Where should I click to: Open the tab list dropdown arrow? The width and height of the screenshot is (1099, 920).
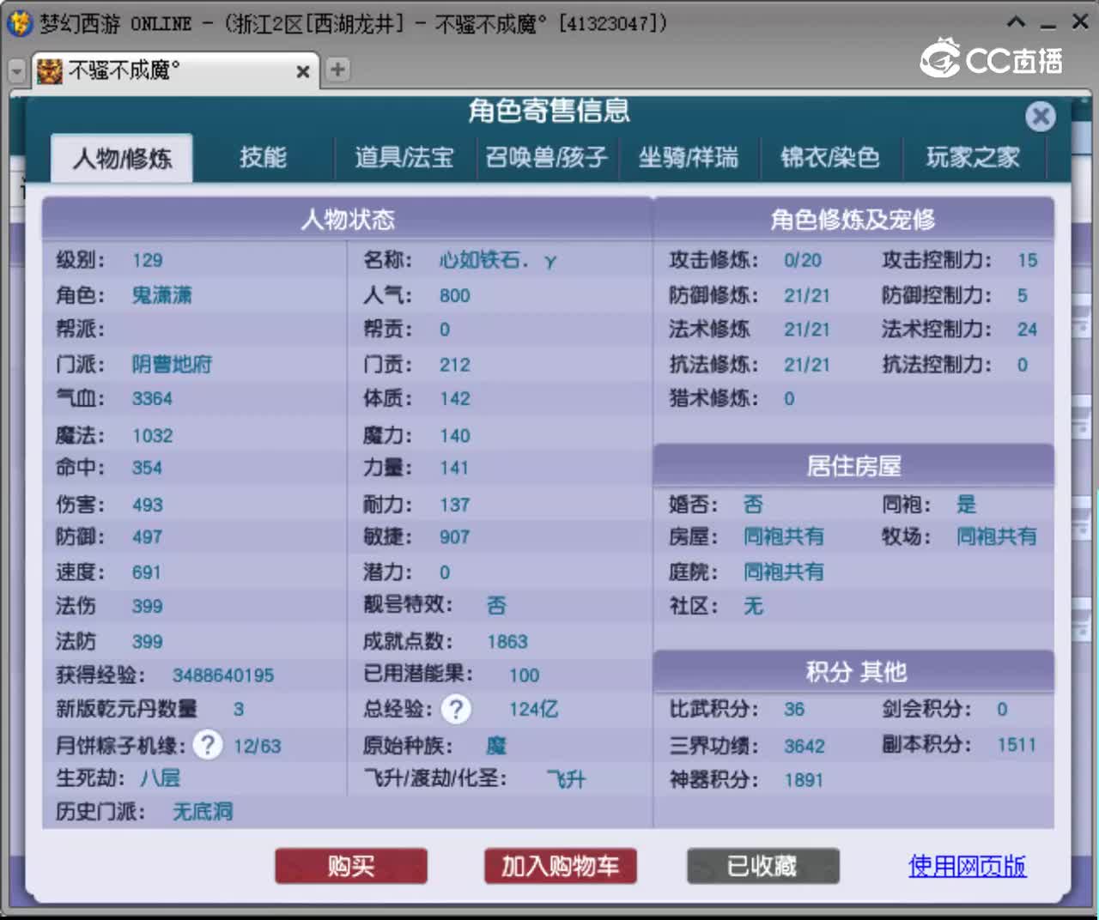[x=16, y=71]
